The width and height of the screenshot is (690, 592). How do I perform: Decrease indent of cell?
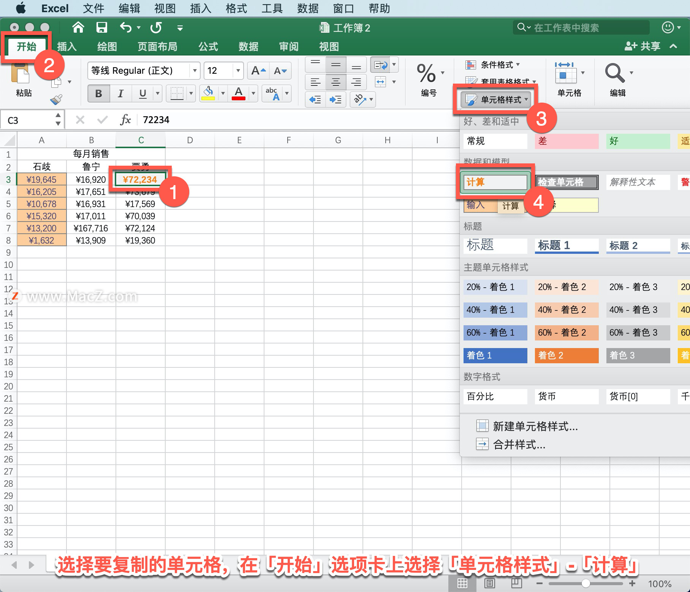coord(315,100)
